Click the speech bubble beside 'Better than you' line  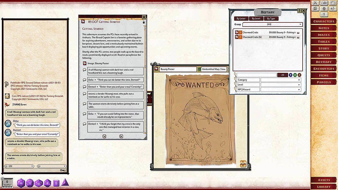[x=84, y=87]
